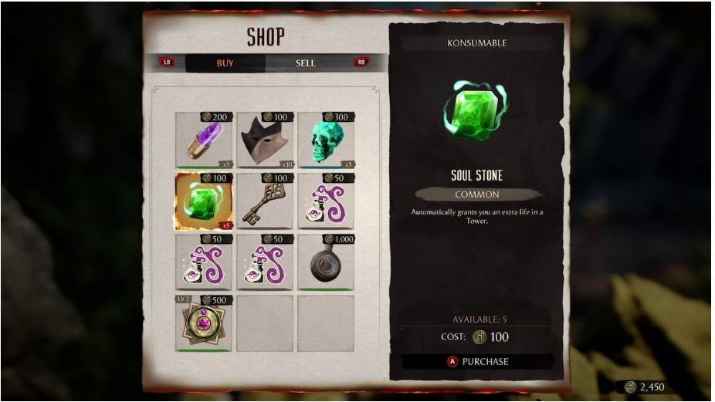The image size is (715, 402).
Task: Choose the 1,000 koin amulet item
Action: coord(326,262)
